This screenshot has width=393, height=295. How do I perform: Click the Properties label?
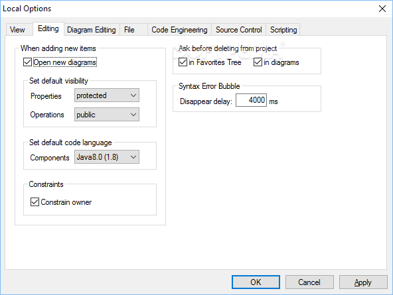point(46,96)
